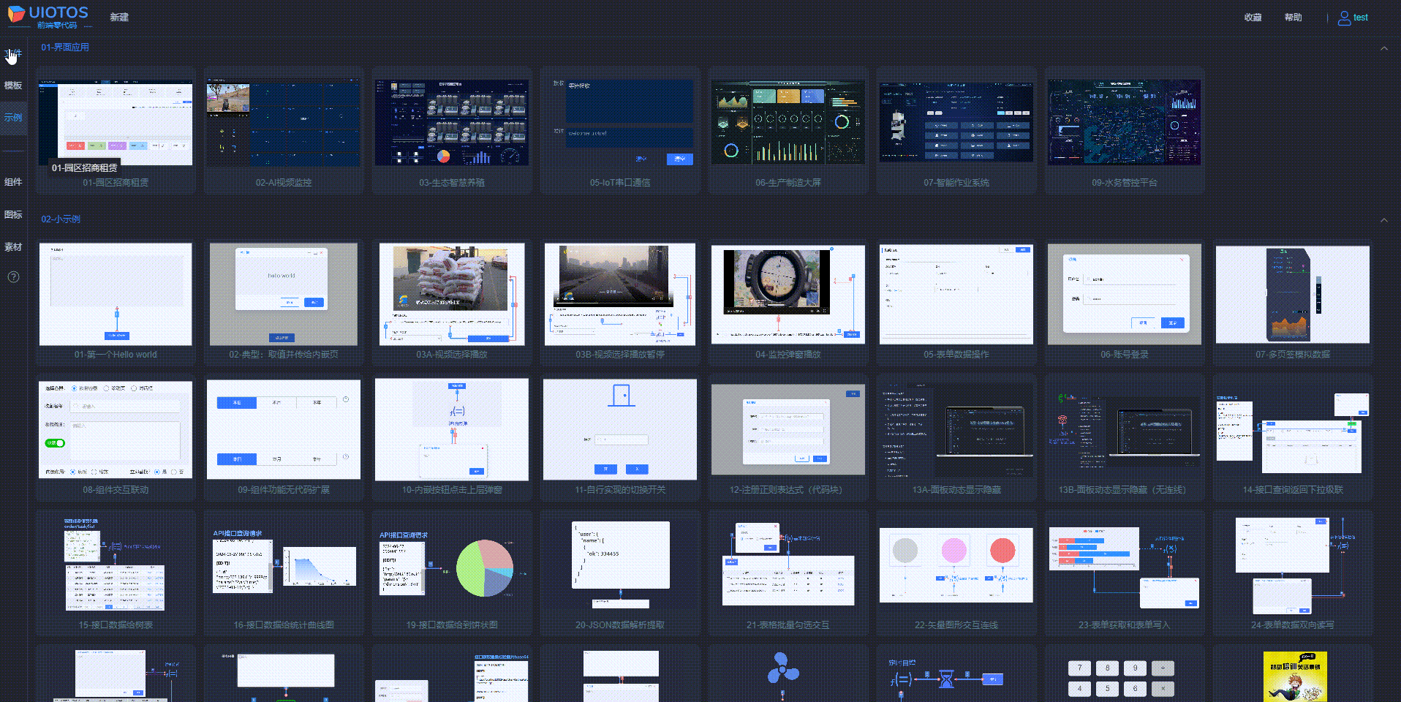
Task: Open the example thumbnail showing a fan
Action: point(783,675)
